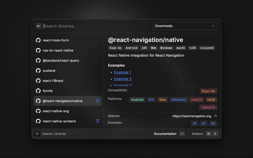Focus the Search libraries input field

pyautogui.click(x=95, y=26)
